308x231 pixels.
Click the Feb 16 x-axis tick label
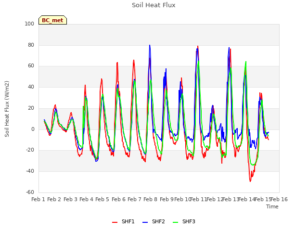coord(279,199)
